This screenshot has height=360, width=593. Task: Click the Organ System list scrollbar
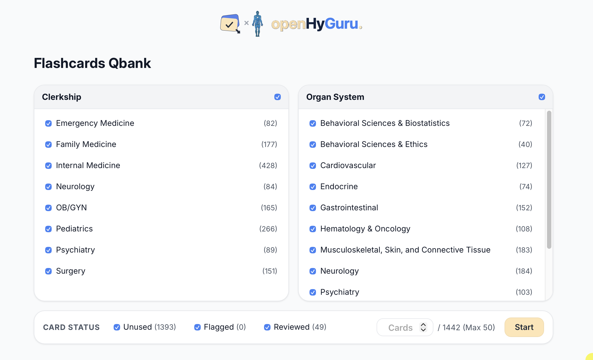(x=549, y=179)
